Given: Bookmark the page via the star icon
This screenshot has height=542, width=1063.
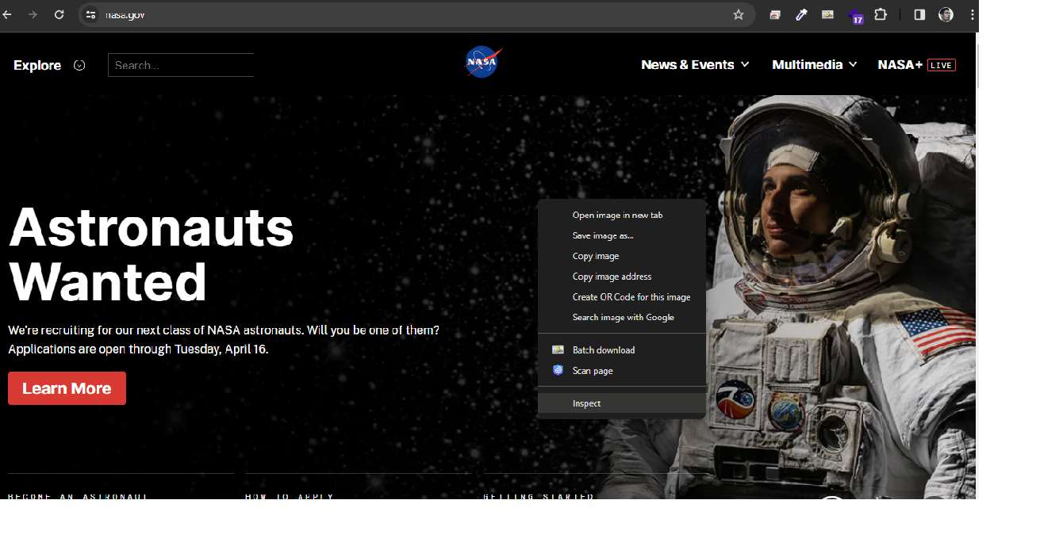Looking at the screenshot, I should (x=738, y=14).
